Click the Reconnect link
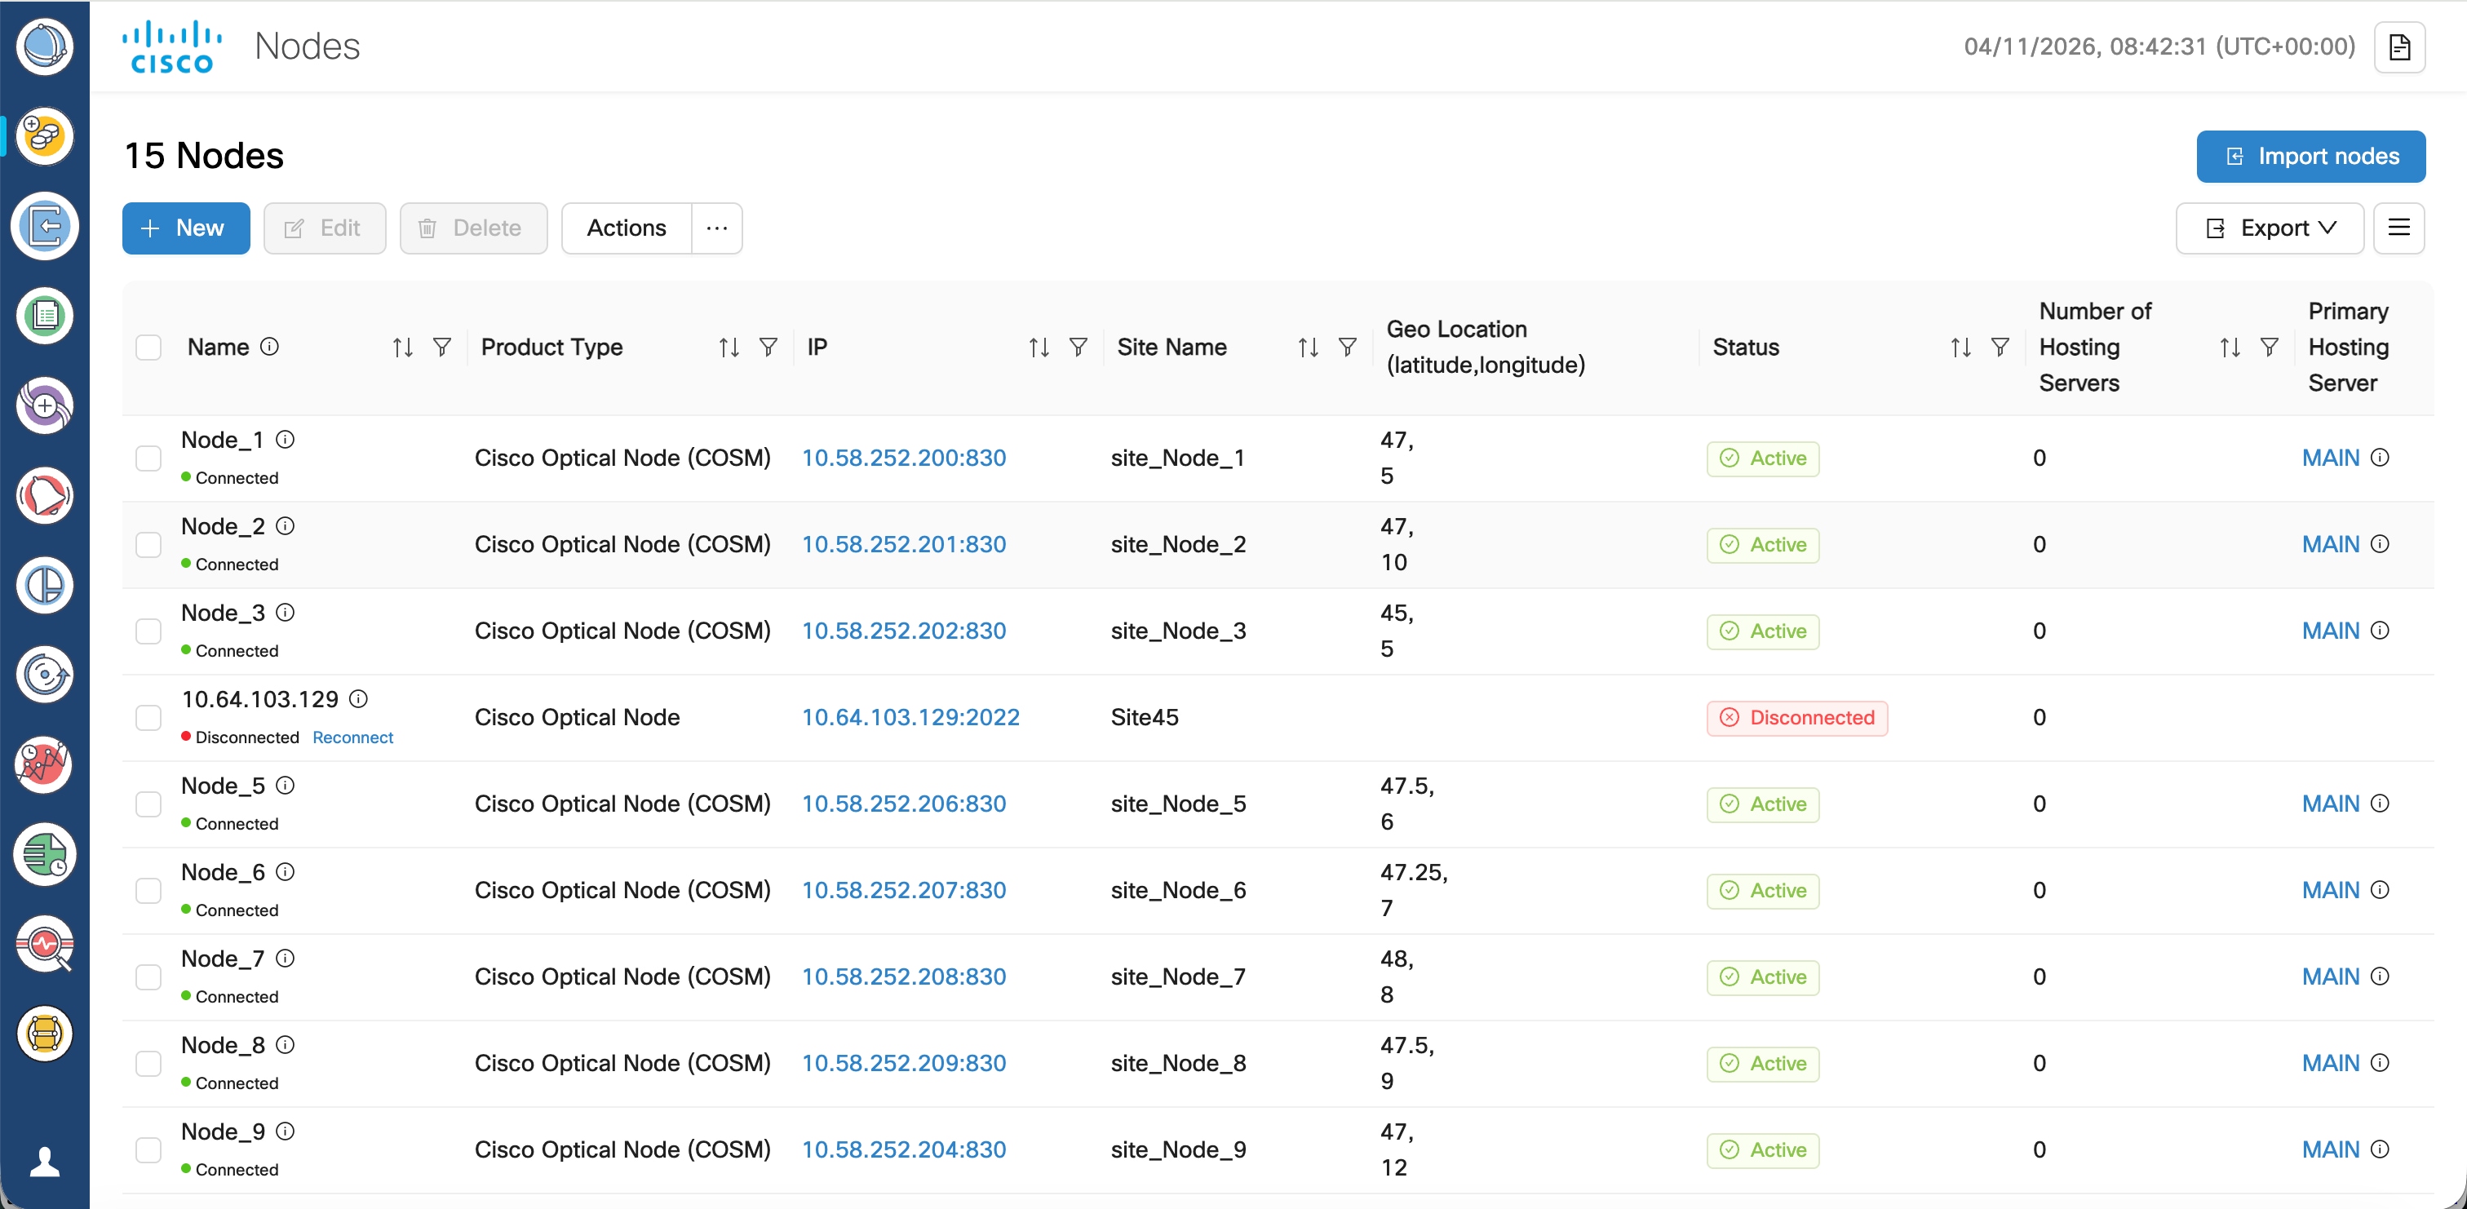This screenshot has width=2467, height=1209. [x=352, y=737]
